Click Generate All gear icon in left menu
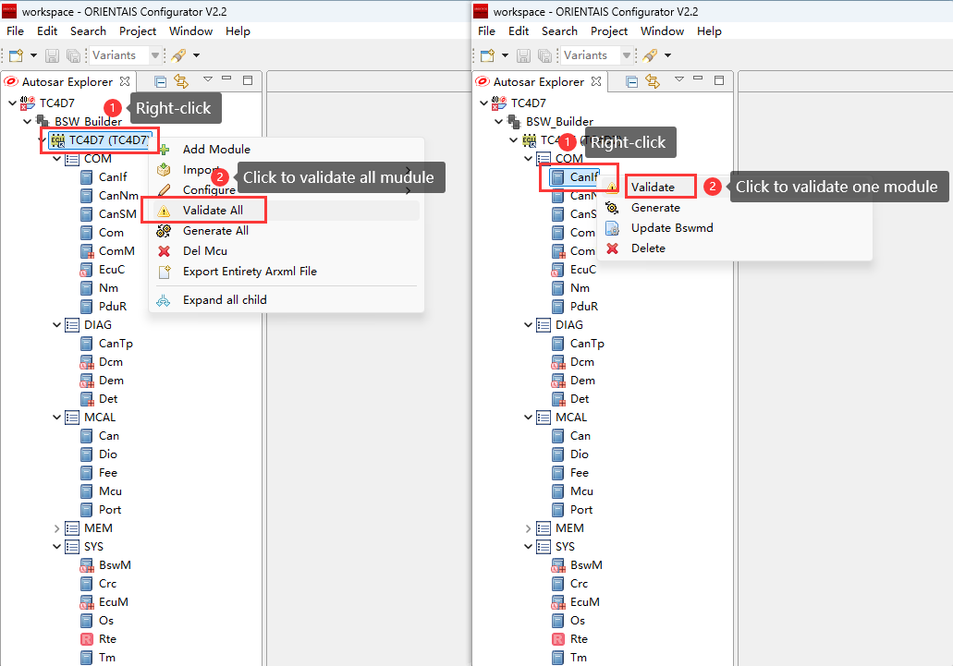This screenshot has width=953, height=666. pyautogui.click(x=164, y=231)
